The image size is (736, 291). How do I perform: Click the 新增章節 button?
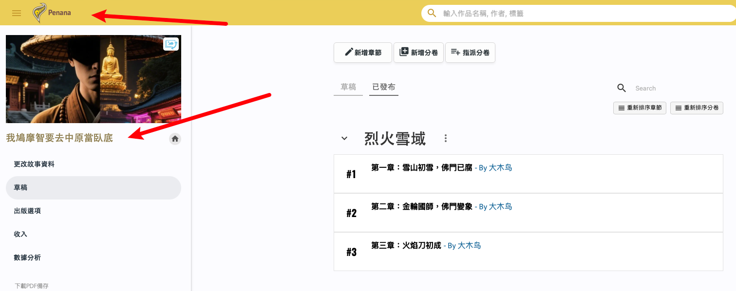click(363, 53)
